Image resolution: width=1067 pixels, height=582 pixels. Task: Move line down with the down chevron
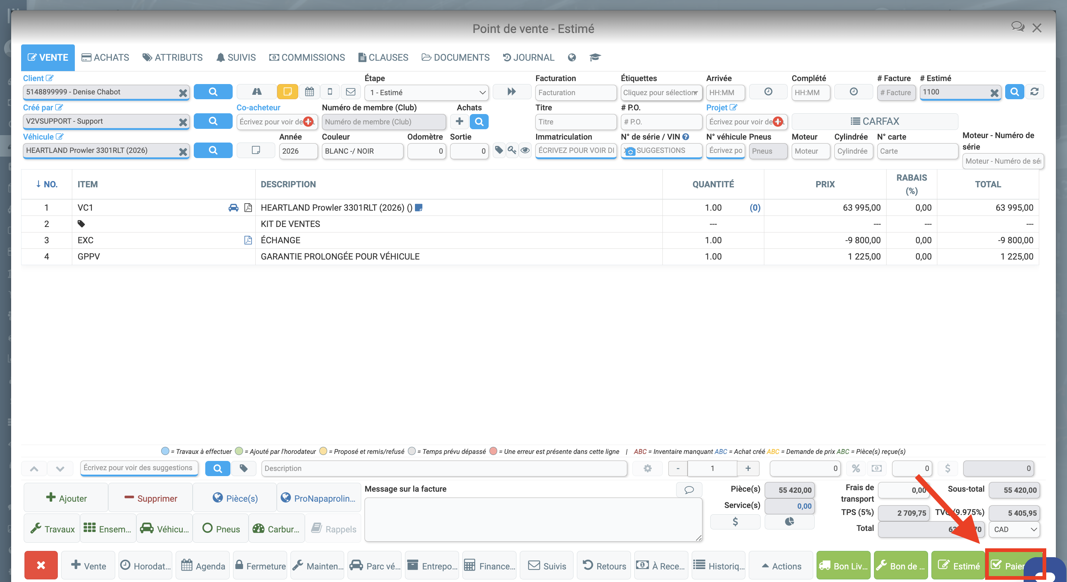60,469
